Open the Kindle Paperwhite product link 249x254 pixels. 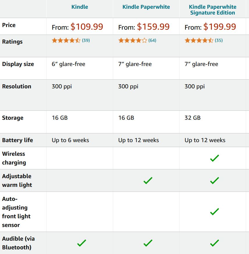tap(146, 7)
